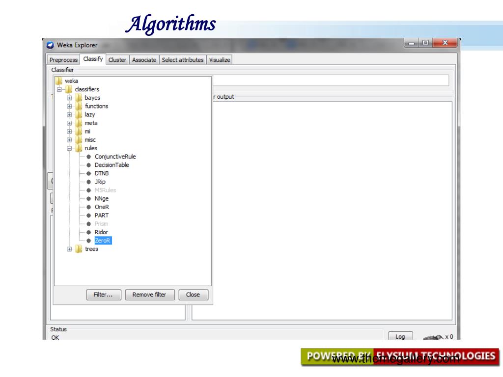
Task: Click the misc folder icon
Action: pyautogui.click(x=79, y=140)
